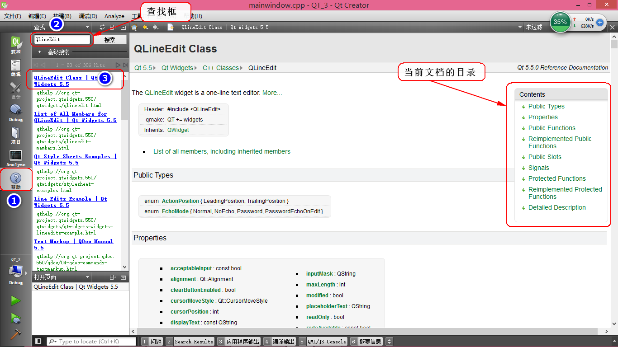The image size is (618, 347).
Task: Toggle the 应用程序输出 output pane
Action: pyautogui.click(x=238, y=342)
